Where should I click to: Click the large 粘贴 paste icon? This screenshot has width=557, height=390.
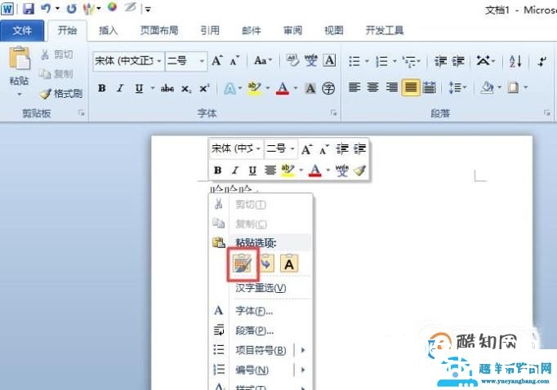tap(19, 59)
